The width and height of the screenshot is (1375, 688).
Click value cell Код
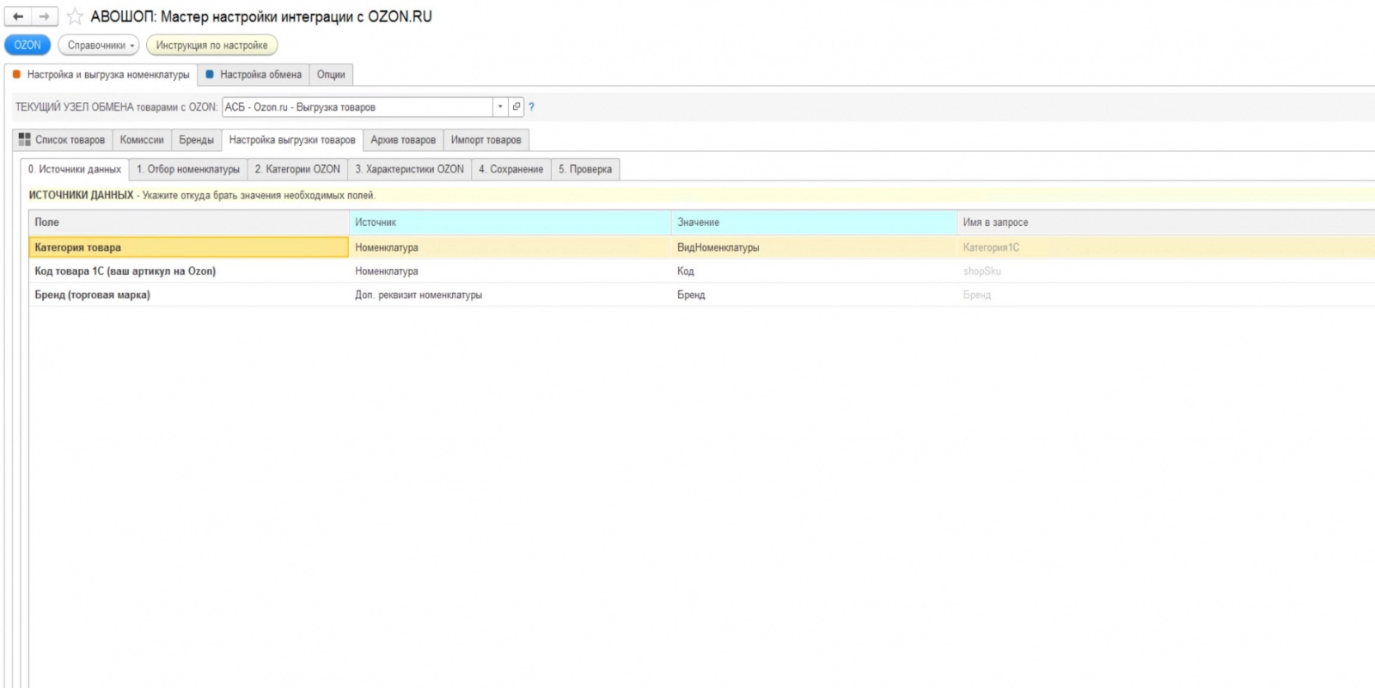(814, 271)
